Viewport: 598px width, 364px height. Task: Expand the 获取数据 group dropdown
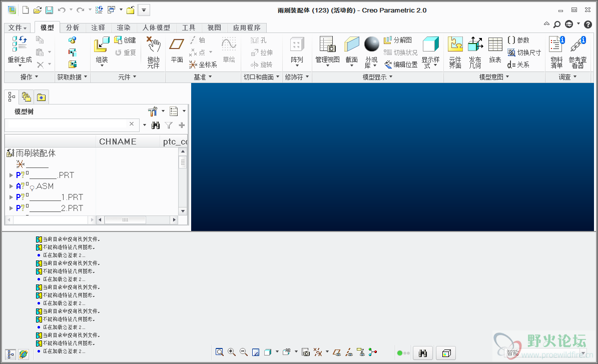tap(72, 77)
